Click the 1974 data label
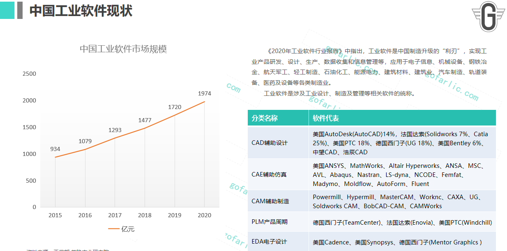The image size is (507, 251). 205,93
